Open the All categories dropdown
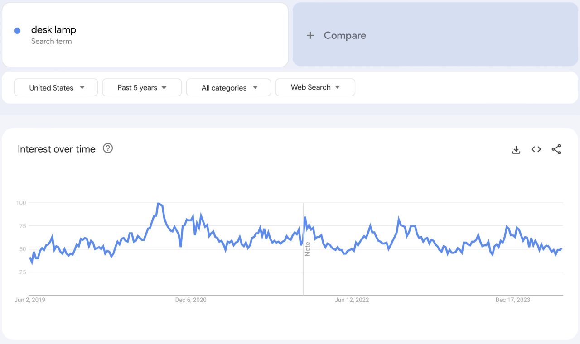Viewport: 580px width, 344px height. tap(228, 87)
